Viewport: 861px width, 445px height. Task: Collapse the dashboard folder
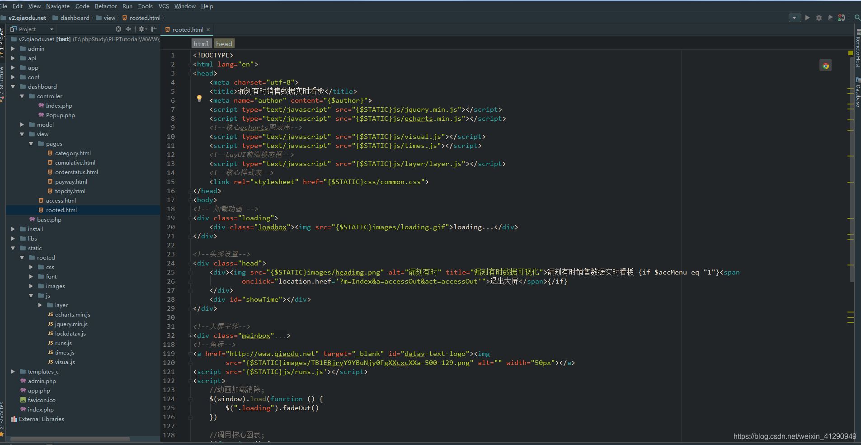pos(13,86)
